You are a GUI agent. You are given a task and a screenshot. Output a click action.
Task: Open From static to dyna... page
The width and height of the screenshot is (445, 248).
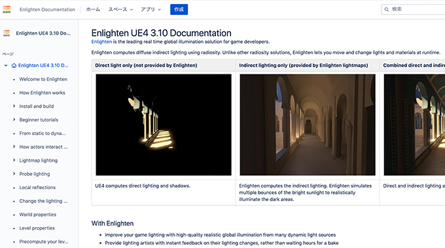pos(43,133)
